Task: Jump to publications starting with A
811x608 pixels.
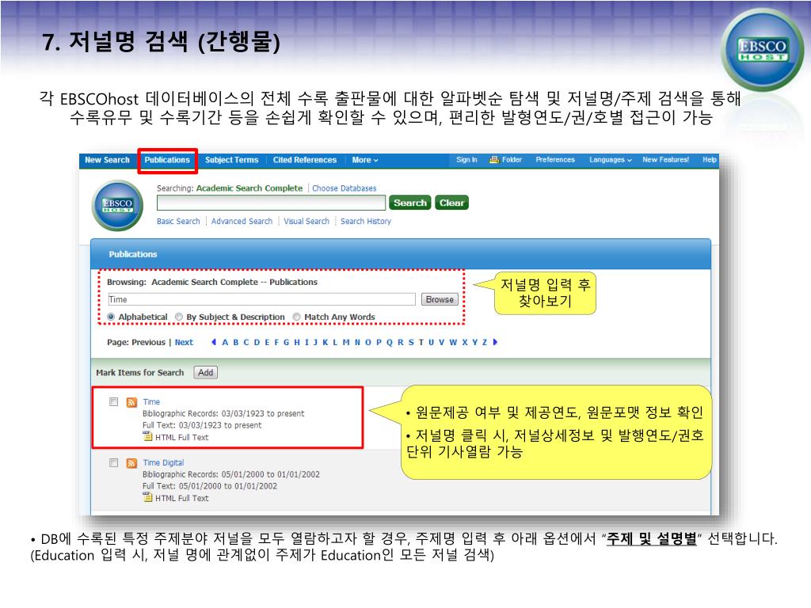Action: coord(225,342)
